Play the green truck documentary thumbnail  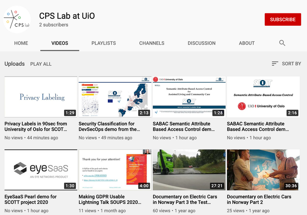[189, 170]
